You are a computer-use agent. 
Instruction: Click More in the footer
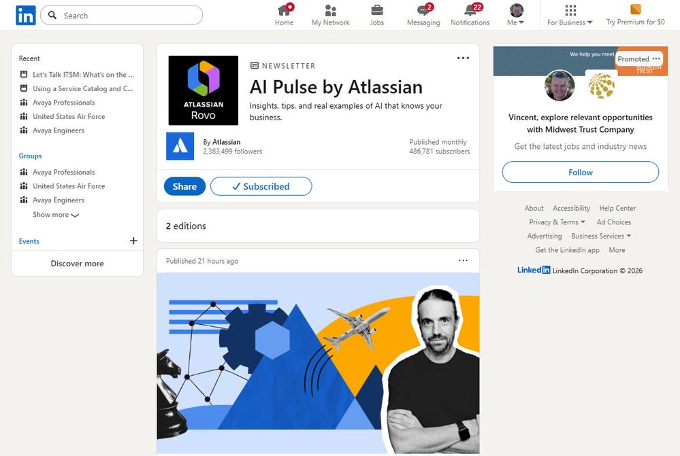pyautogui.click(x=617, y=250)
